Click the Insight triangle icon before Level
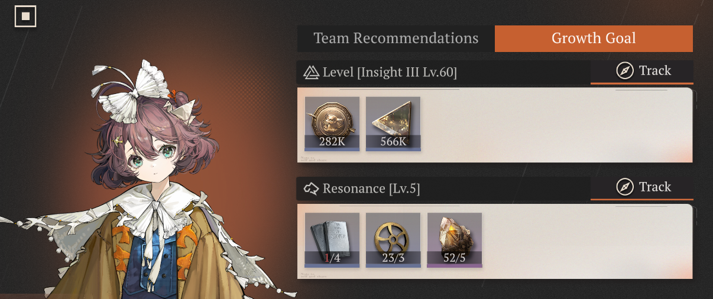The width and height of the screenshot is (713, 299). coord(311,73)
